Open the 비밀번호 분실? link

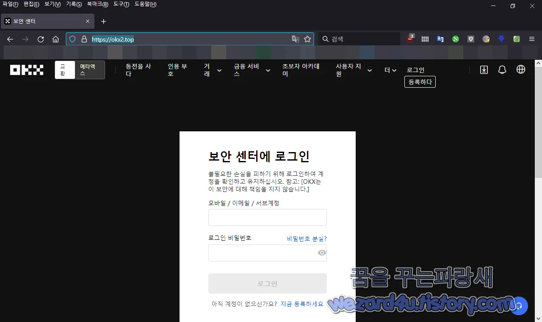pyautogui.click(x=307, y=238)
